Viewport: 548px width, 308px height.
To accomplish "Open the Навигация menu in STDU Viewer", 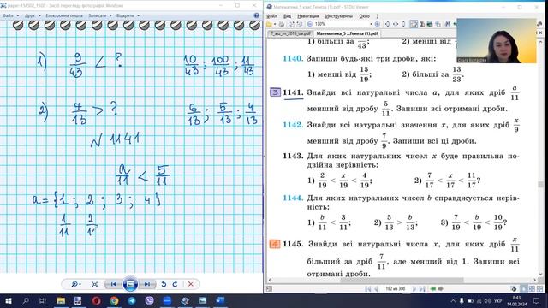I will click(308, 16).
